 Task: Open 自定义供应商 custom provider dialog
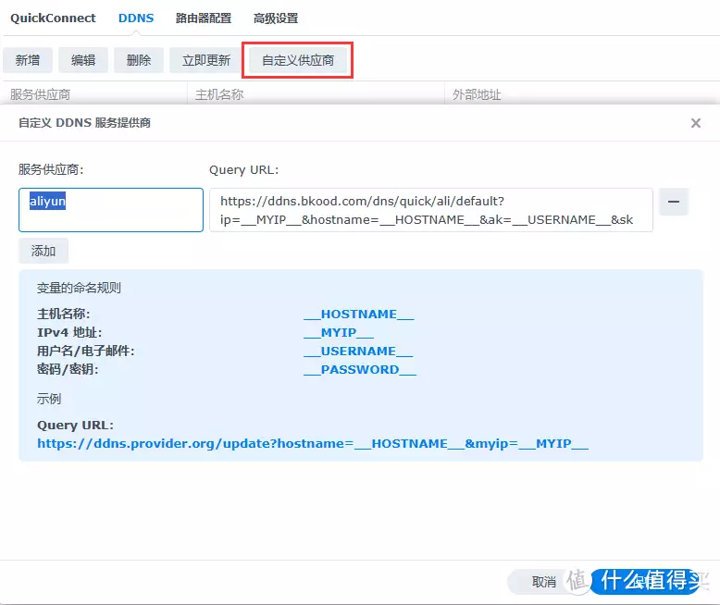pos(298,60)
